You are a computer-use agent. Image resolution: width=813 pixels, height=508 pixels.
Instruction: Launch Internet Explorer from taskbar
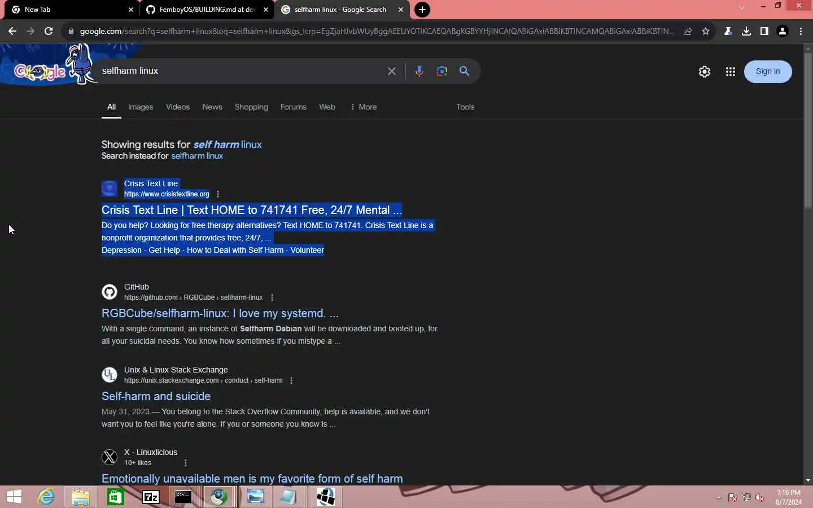46,497
